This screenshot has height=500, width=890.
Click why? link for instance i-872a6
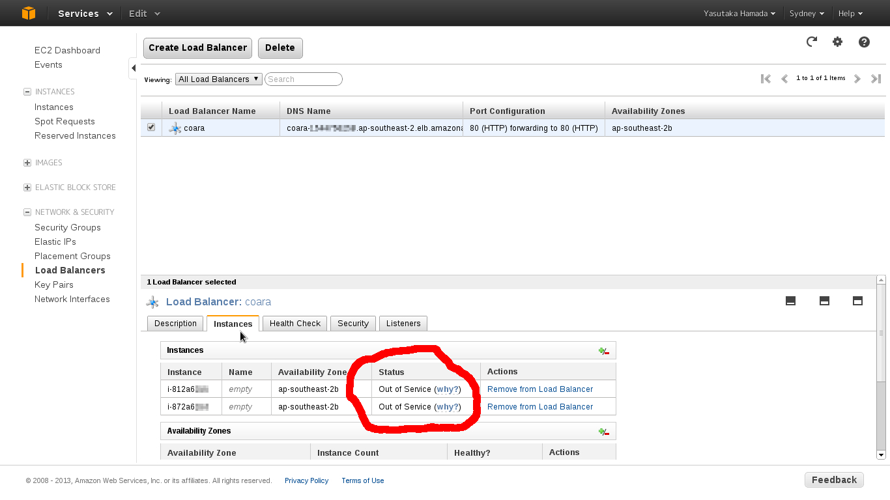click(x=447, y=407)
